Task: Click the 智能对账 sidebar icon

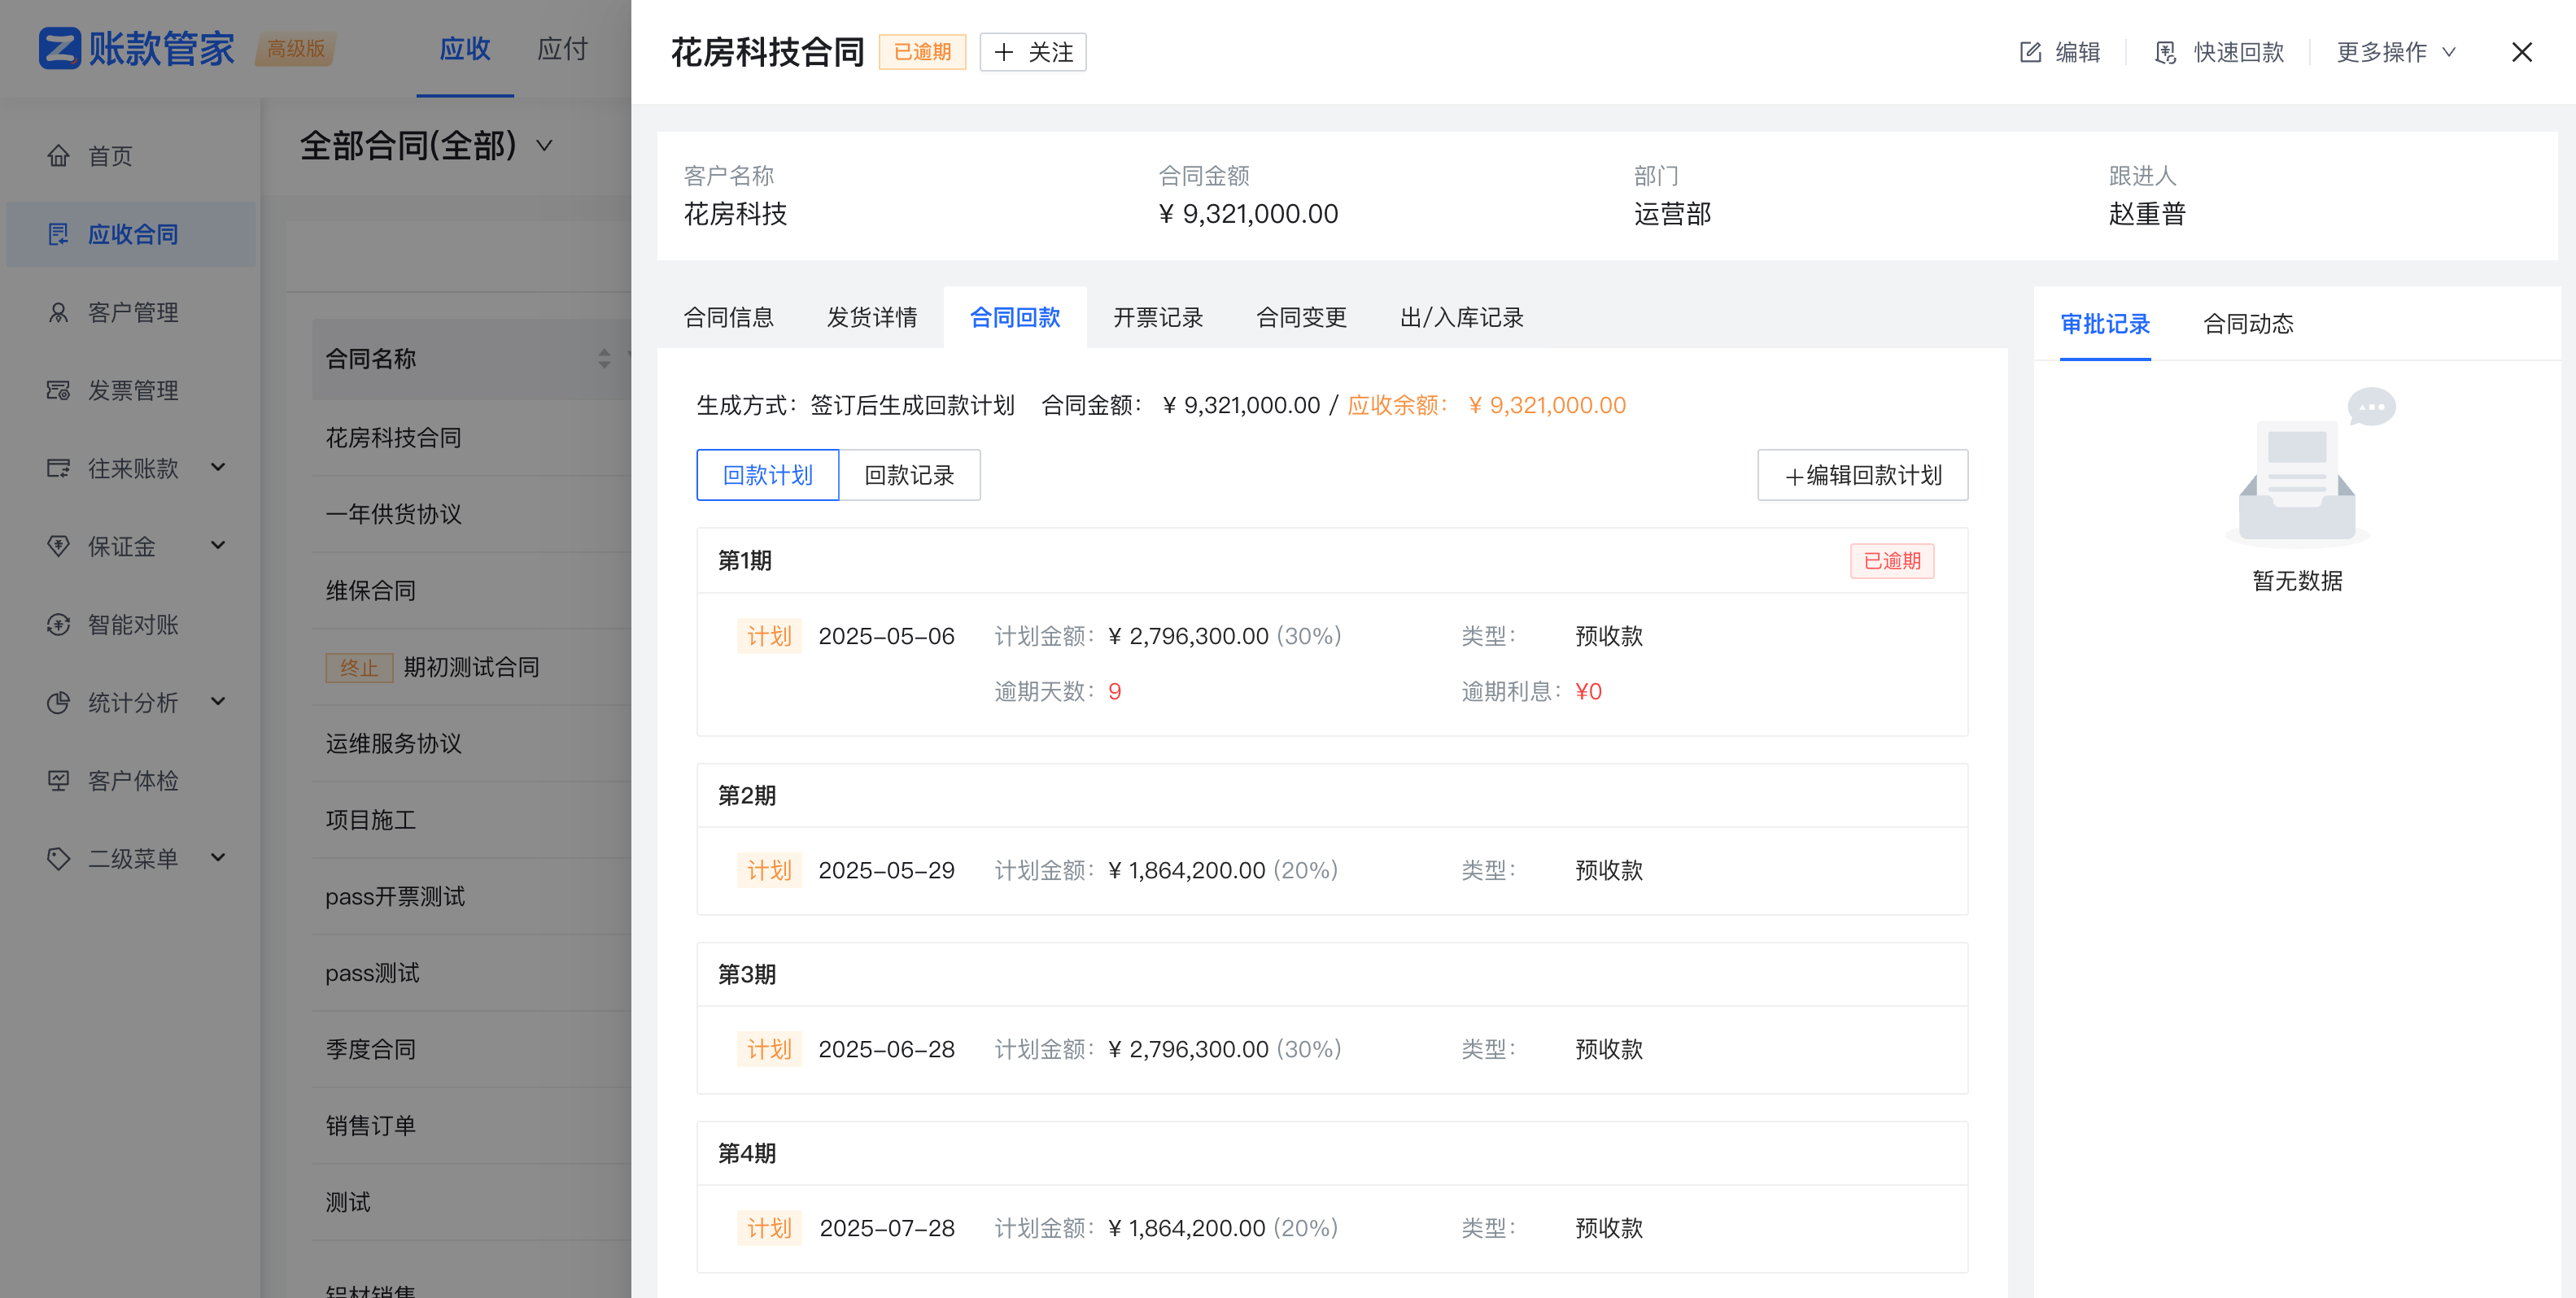Action: pyautogui.click(x=58, y=625)
